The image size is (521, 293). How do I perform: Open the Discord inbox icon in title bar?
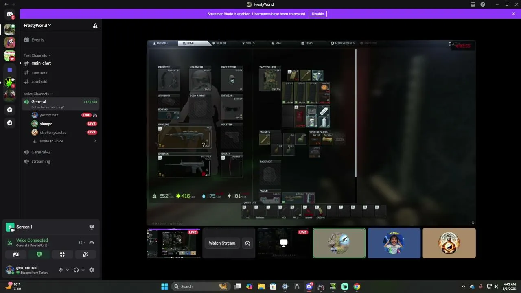click(x=473, y=4)
